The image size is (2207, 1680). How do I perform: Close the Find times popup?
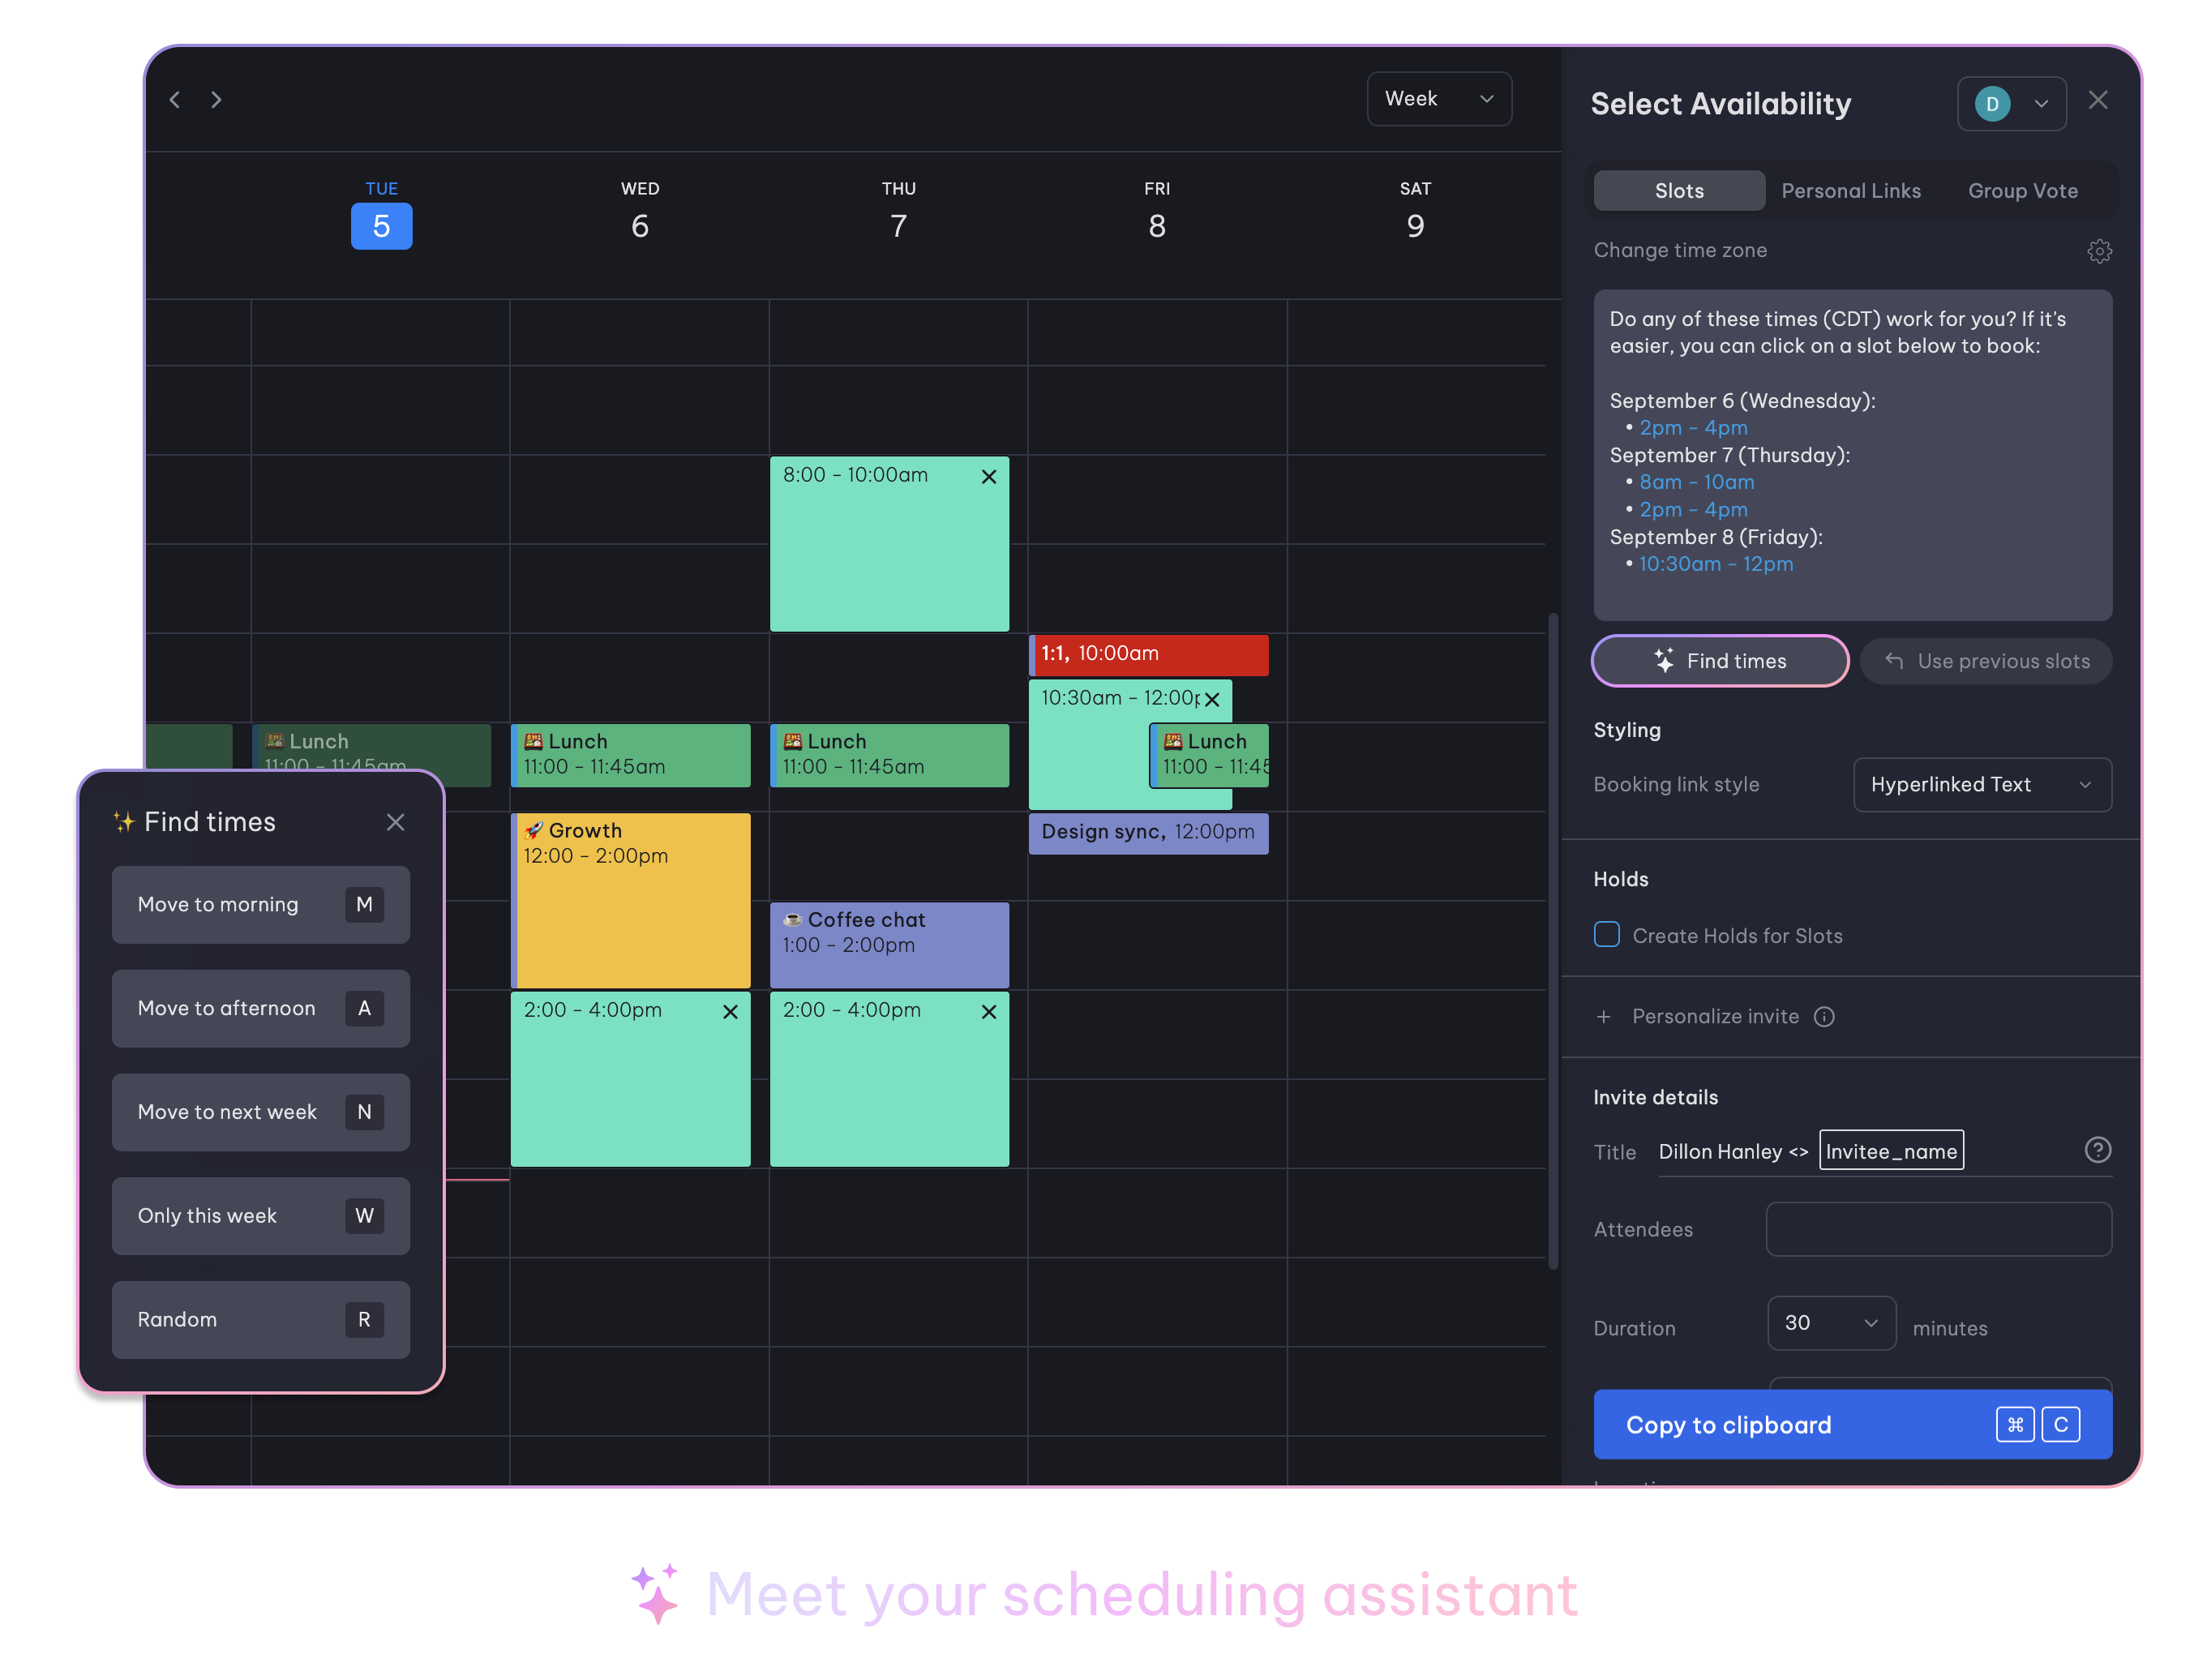(395, 822)
